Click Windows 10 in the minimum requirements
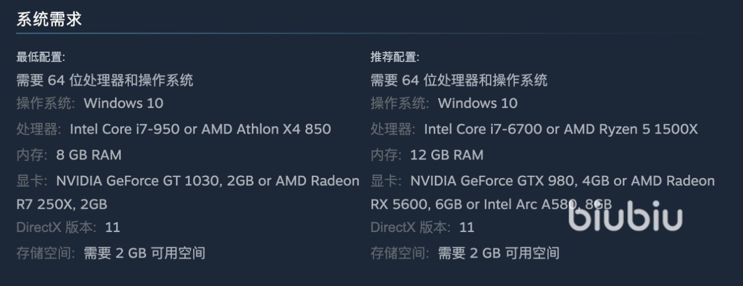The width and height of the screenshot is (743, 286). coord(124,103)
